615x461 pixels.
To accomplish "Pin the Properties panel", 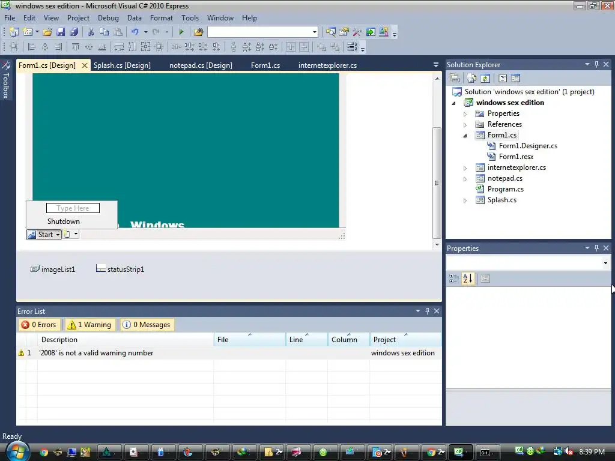I will pos(596,248).
